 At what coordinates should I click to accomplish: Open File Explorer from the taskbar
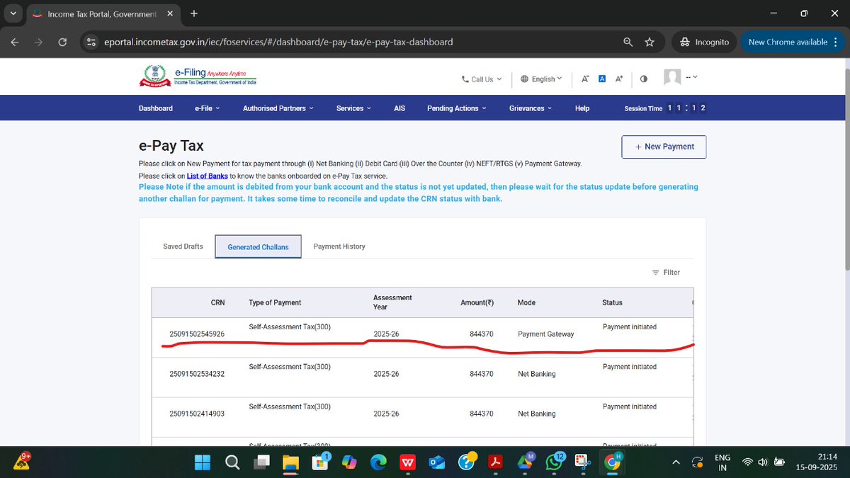(291, 462)
